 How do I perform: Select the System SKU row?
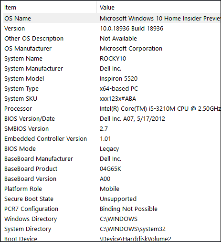point(112,99)
